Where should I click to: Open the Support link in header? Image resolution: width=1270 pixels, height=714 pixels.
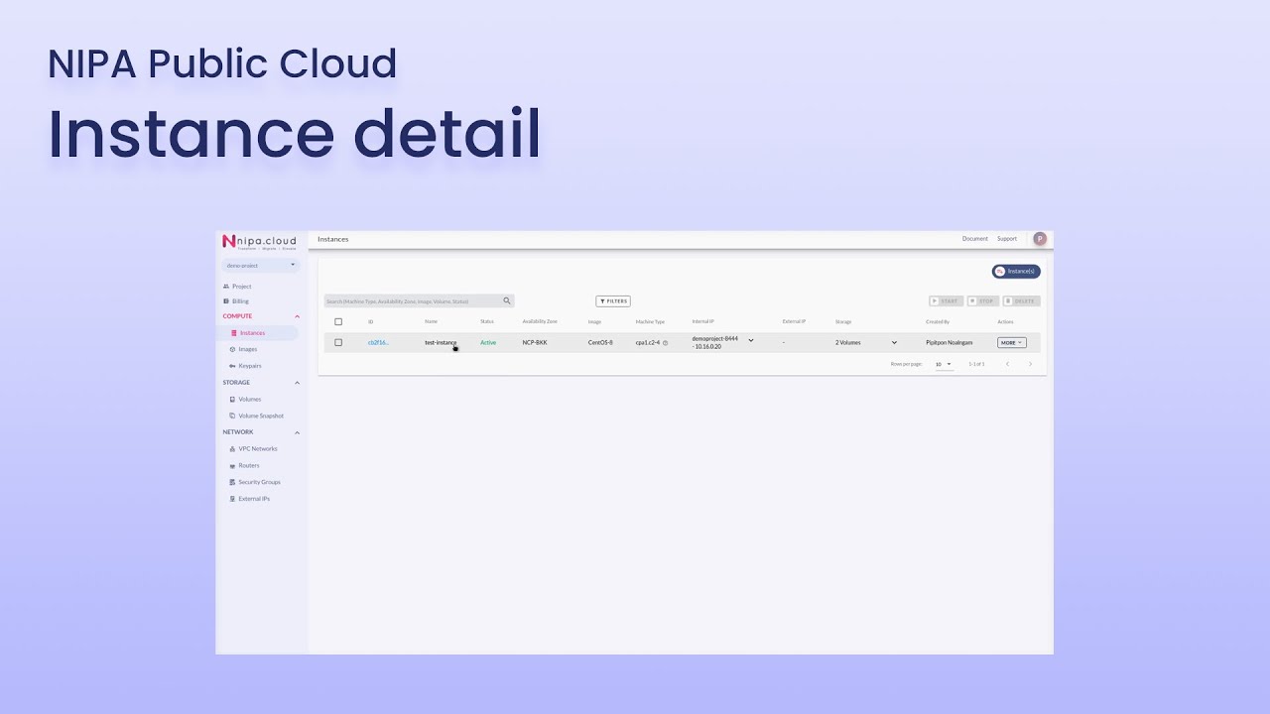tap(1007, 239)
